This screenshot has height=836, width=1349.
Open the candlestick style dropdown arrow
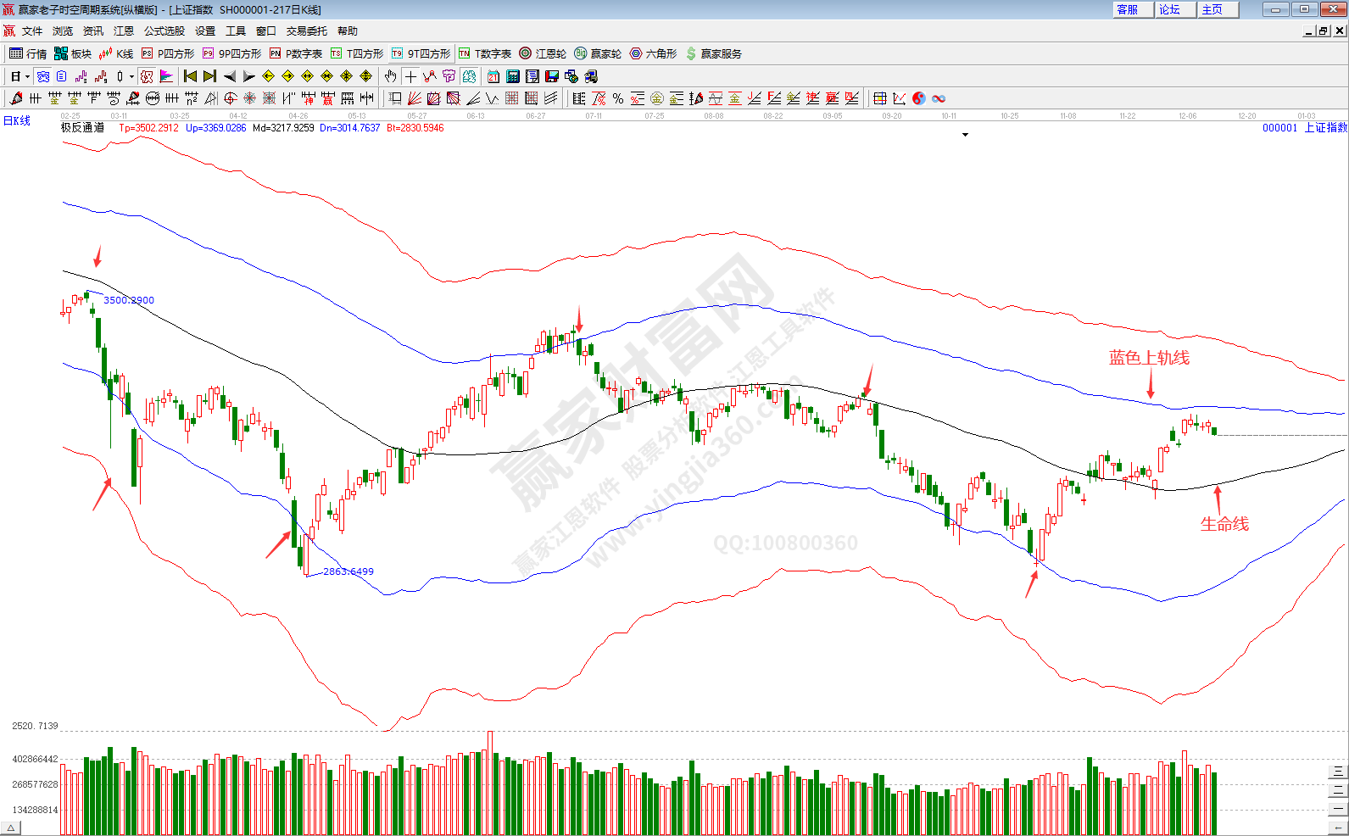131,76
